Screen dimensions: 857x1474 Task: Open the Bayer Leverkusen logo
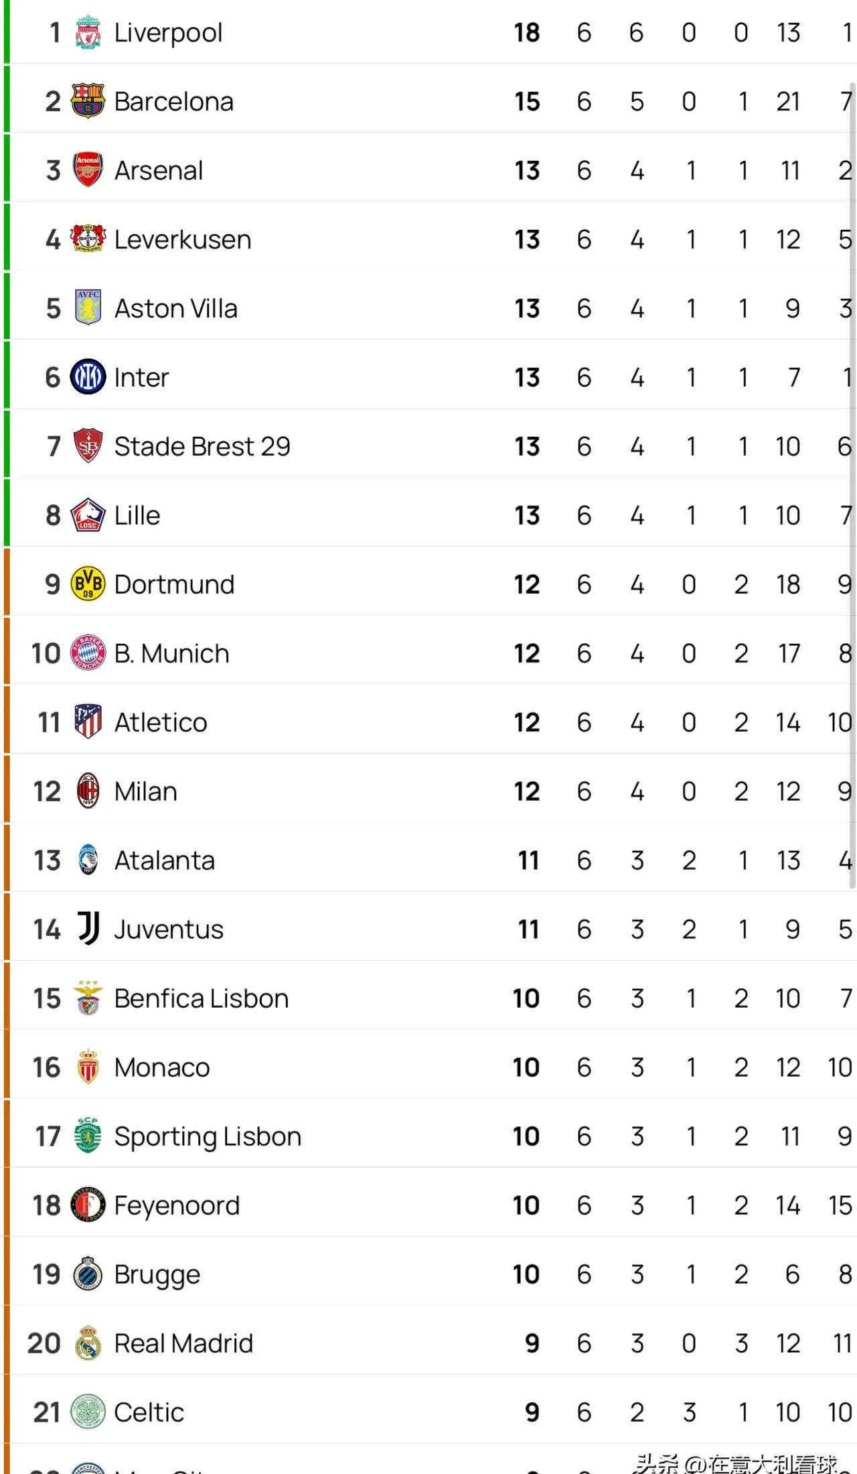pos(88,240)
